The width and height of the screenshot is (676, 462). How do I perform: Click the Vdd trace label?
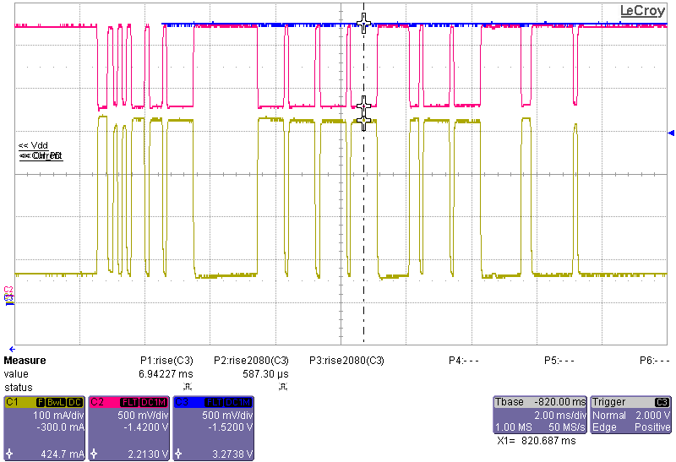34,146
